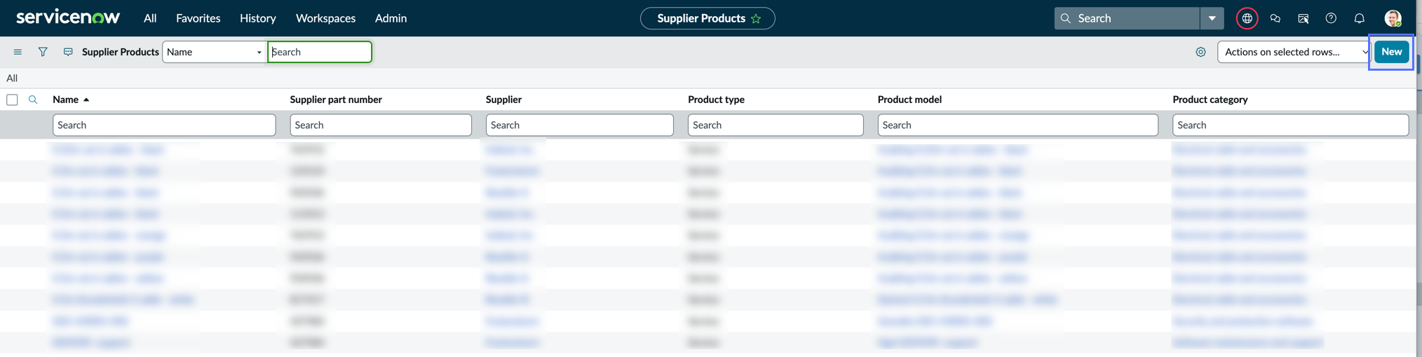Open the History menu

click(x=257, y=18)
